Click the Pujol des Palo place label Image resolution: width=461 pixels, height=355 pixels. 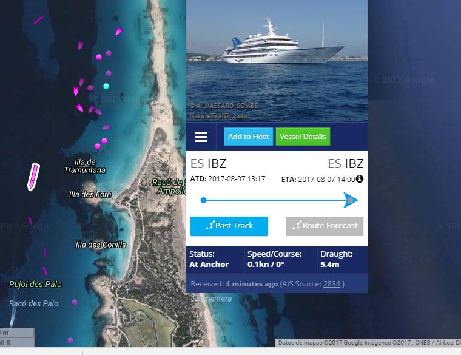(36, 284)
